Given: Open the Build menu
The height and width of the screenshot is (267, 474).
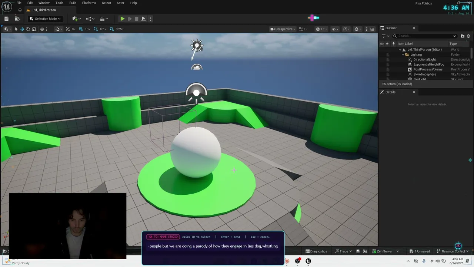Looking at the screenshot, I should point(73,3).
